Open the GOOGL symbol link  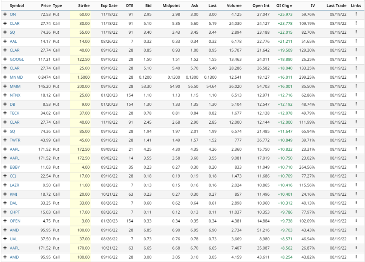(x=17, y=59)
